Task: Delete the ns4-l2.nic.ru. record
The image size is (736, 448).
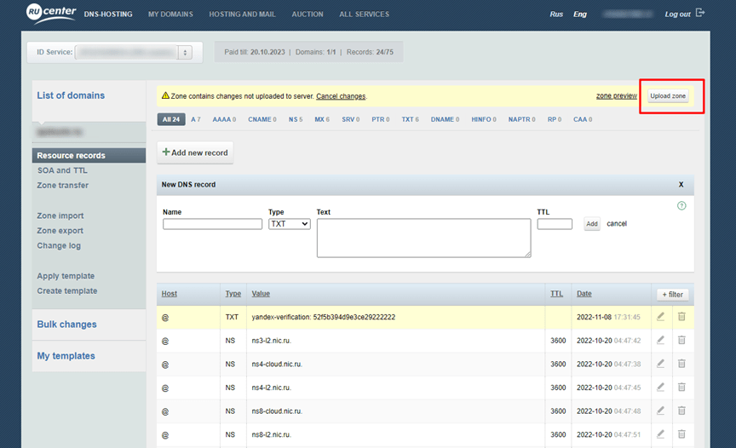Action: 681,387
